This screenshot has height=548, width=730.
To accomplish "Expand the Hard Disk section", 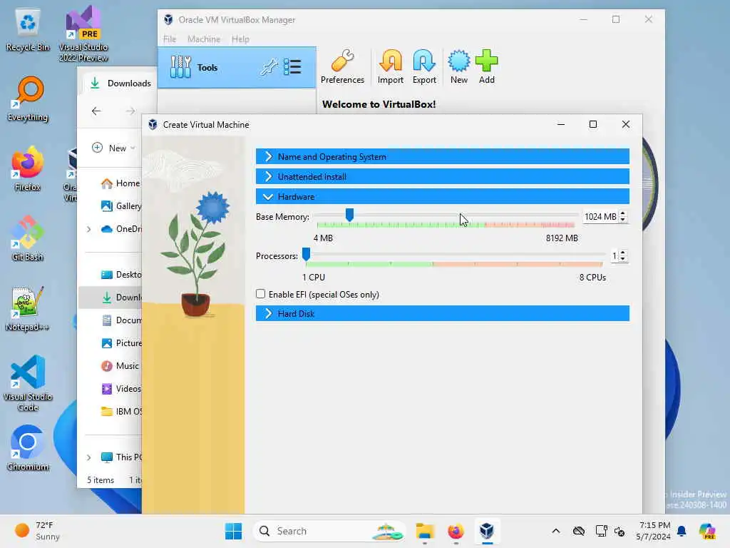I will pyautogui.click(x=442, y=314).
